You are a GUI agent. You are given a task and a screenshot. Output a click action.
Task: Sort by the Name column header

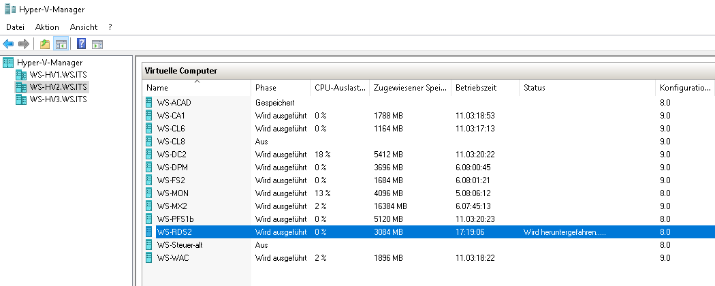coord(197,88)
